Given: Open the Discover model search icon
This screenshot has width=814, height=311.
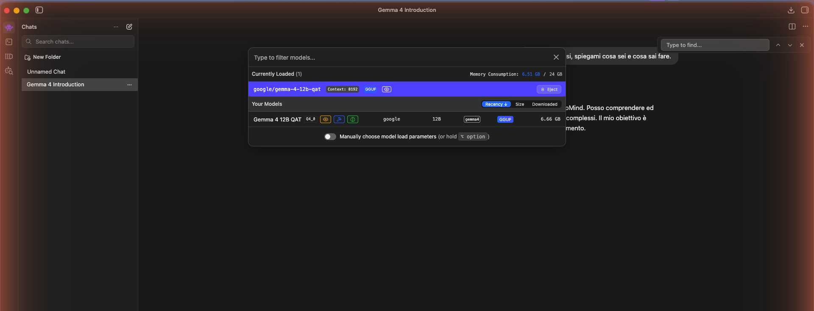Looking at the screenshot, I should 9,71.
